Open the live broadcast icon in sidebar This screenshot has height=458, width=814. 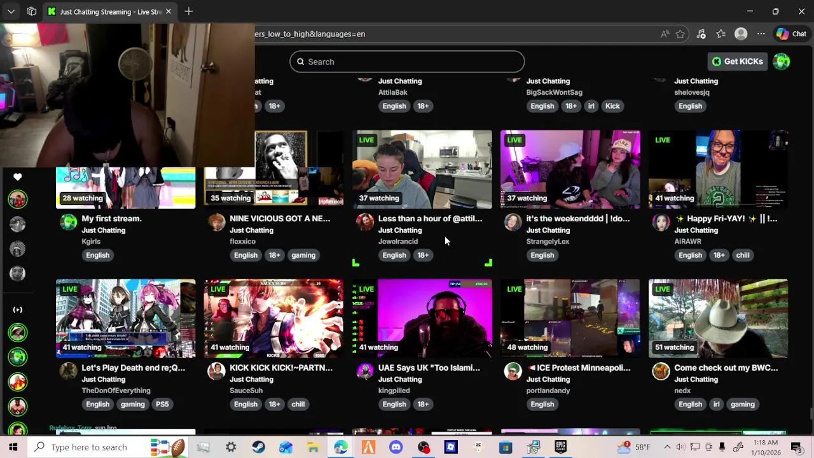point(18,310)
